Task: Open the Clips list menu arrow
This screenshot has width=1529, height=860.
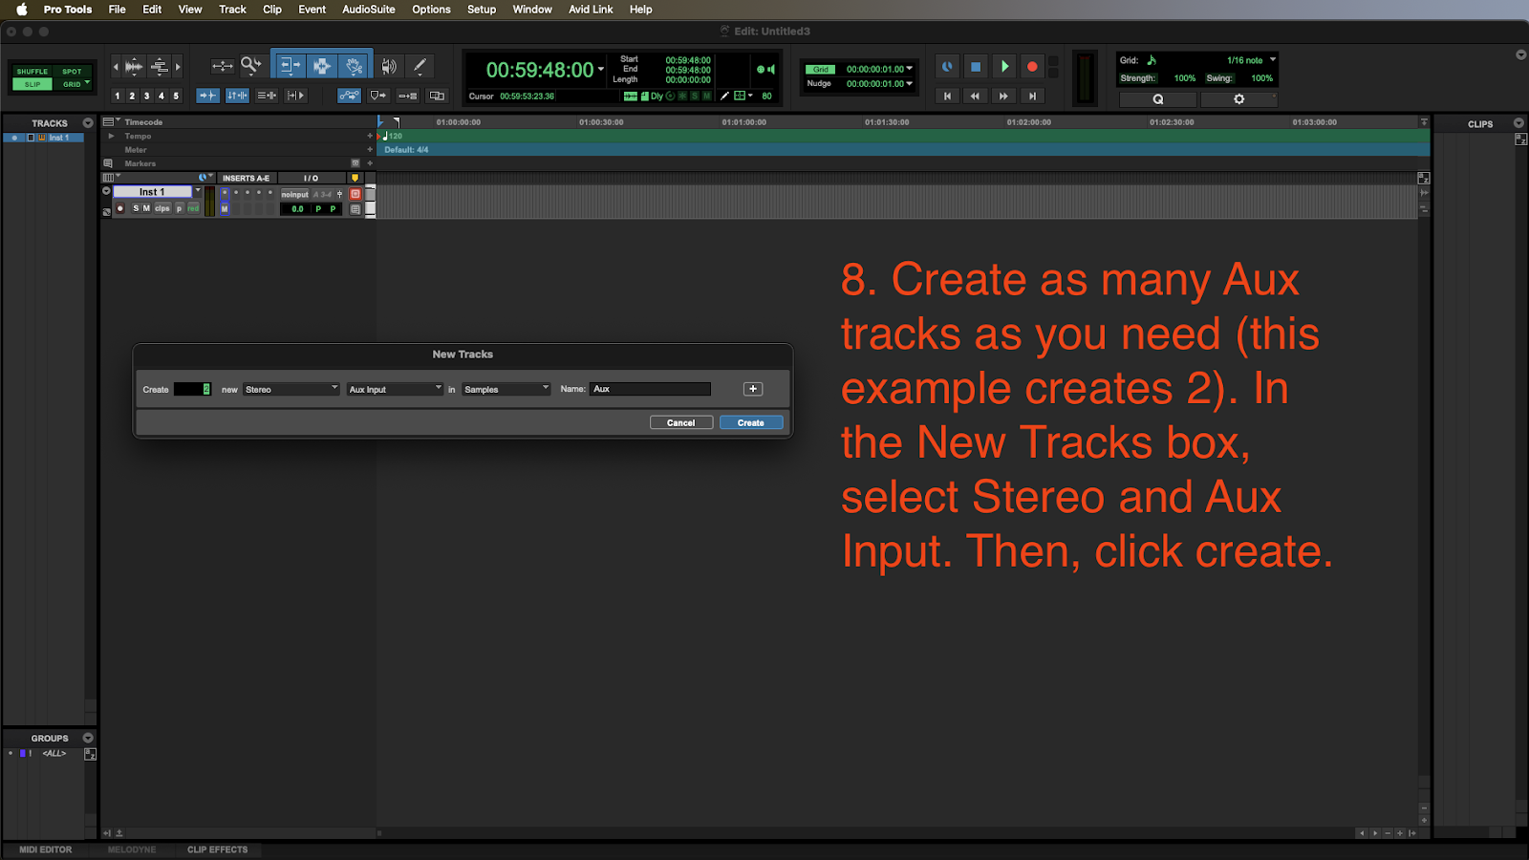Action: [1518, 123]
